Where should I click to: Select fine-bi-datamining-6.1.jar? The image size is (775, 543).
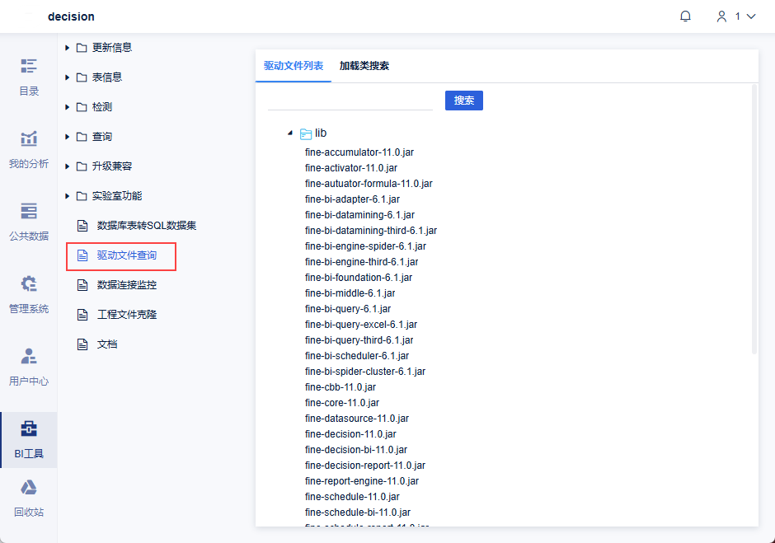(x=359, y=215)
